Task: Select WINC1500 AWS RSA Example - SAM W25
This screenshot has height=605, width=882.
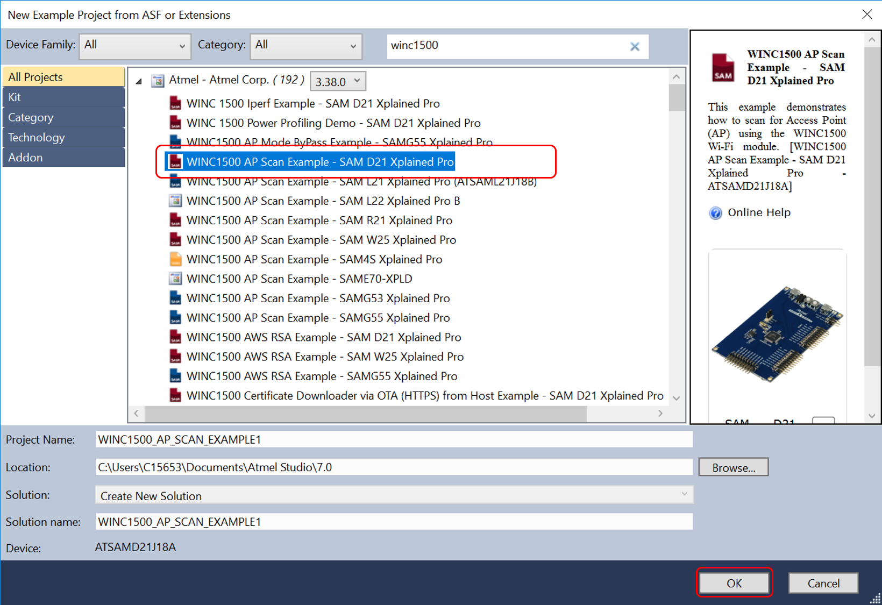Action: 325,357
